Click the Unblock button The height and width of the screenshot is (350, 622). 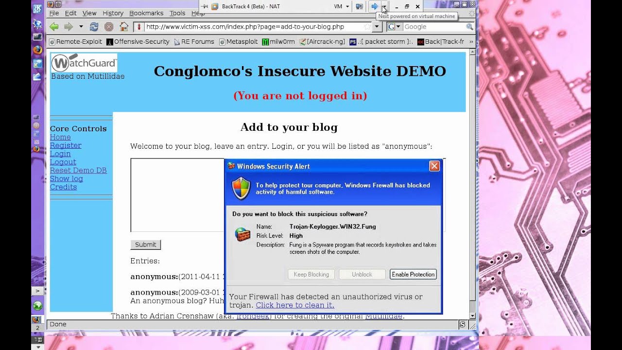[362, 274]
